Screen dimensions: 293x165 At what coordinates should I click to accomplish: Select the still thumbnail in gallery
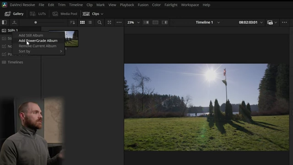[71, 38]
